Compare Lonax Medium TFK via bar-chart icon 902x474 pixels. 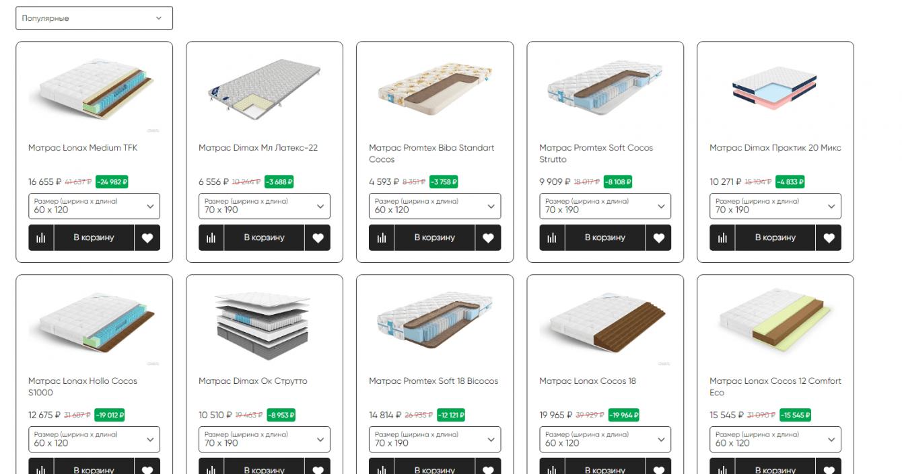tap(41, 237)
